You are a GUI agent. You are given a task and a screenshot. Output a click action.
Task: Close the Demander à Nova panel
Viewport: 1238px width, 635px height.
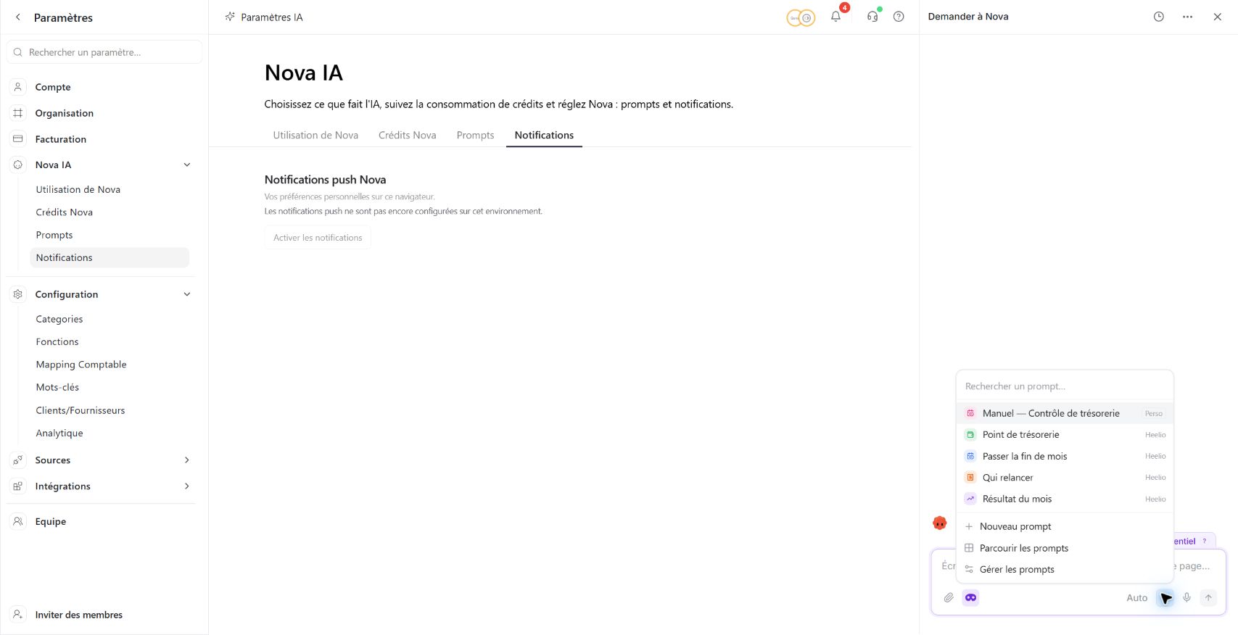1218,17
